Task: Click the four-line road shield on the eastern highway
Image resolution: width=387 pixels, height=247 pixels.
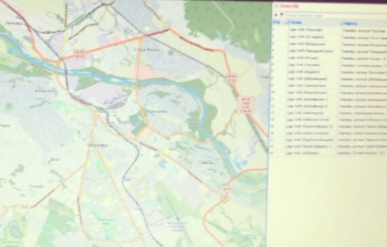Action: click(246, 105)
